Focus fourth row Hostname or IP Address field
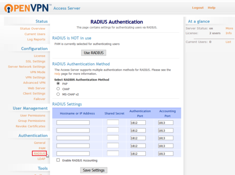This screenshot has height=175, width=235. (73, 146)
